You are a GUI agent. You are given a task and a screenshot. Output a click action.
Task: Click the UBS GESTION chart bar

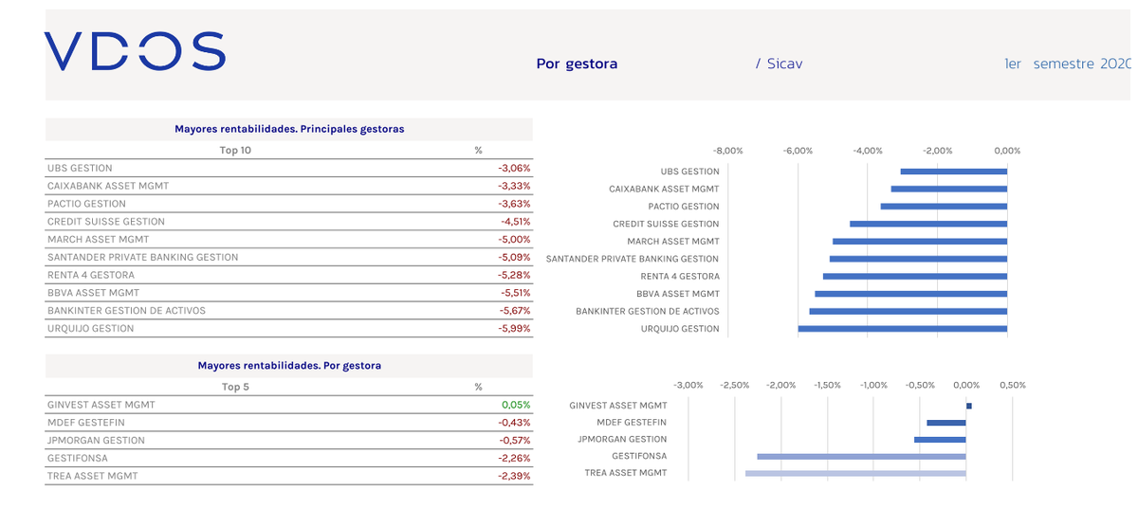tap(953, 172)
